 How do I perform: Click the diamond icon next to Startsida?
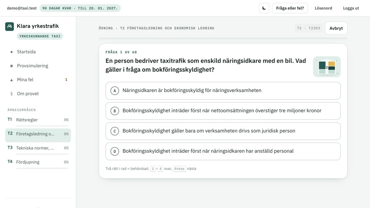[x=12, y=52]
